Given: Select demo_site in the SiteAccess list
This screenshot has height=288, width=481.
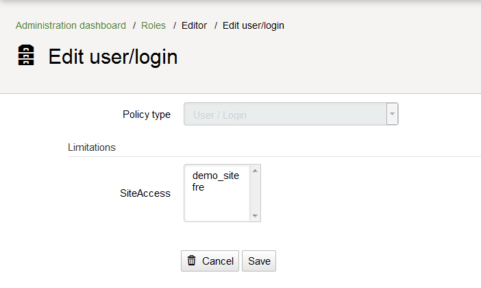Looking at the screenshot, I should point(217,176).
